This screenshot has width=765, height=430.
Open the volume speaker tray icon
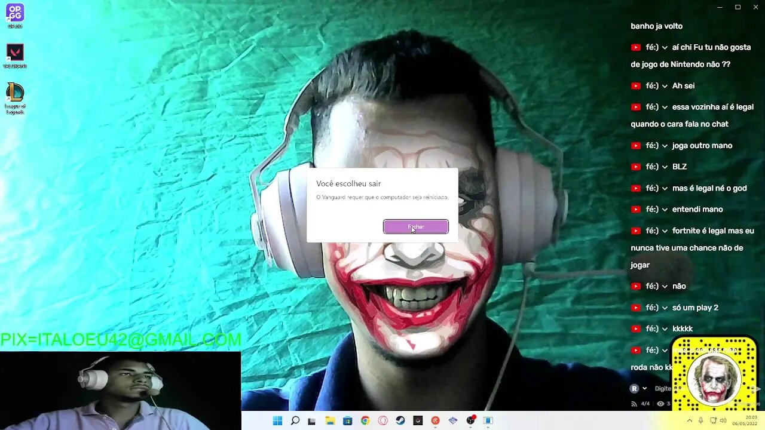tap(723, 420)
